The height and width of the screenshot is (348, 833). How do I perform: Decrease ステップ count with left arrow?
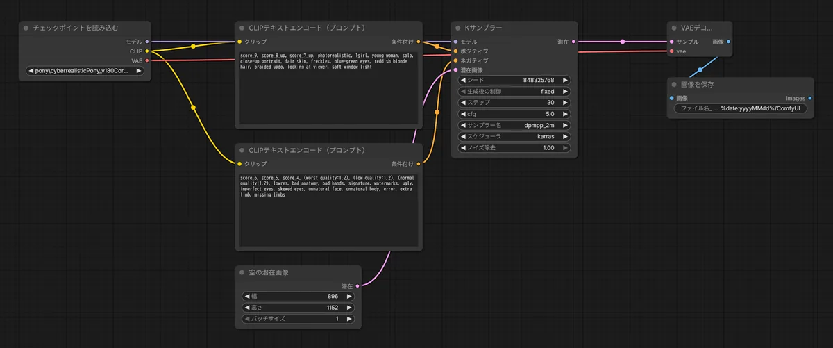[x=464, y=102]
